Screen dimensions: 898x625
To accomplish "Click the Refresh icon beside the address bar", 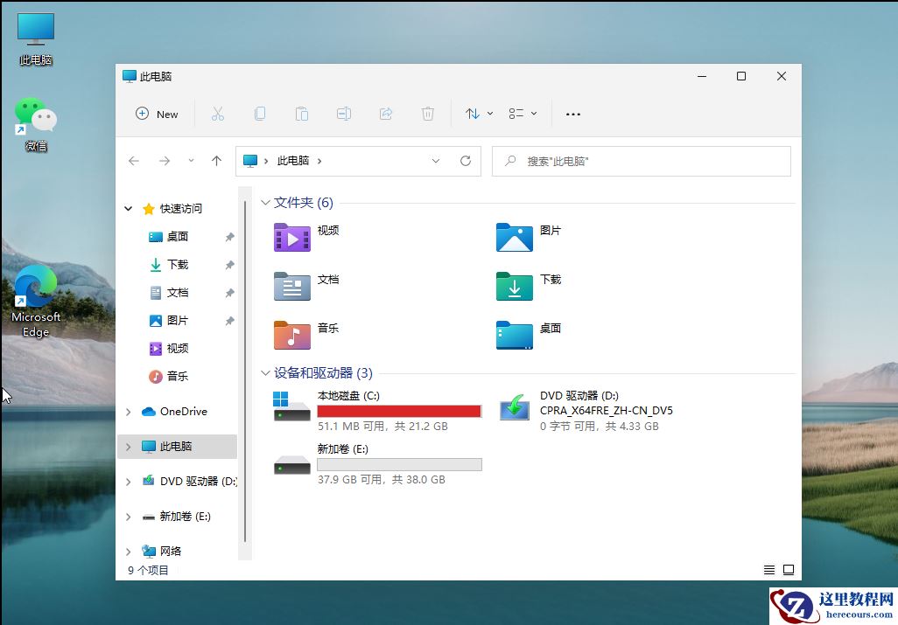I will point(465,161).
